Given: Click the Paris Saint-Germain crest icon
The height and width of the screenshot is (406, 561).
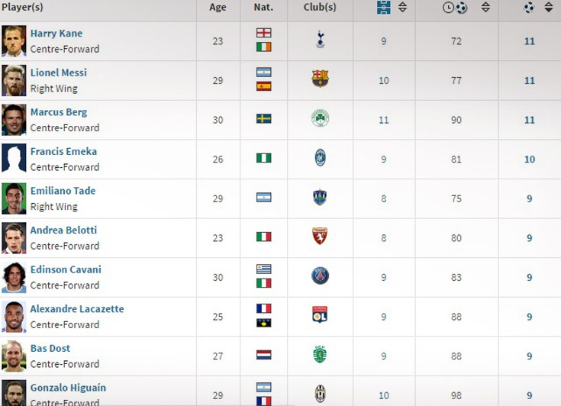Looking at the screenshot, I should pyautogui.click(x=321, y=275).
